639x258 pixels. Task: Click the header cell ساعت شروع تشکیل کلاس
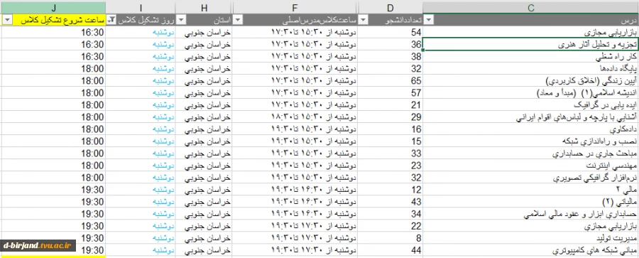53,20
